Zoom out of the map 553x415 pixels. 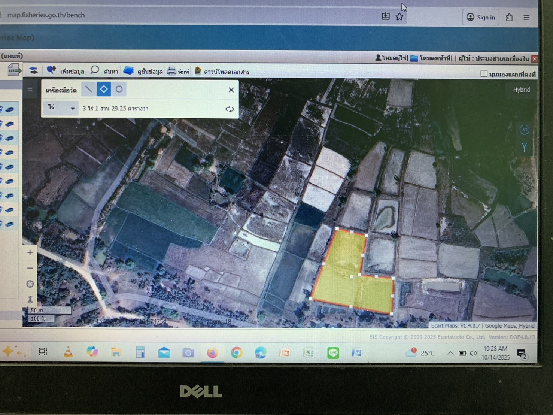(x=30, y=268)
